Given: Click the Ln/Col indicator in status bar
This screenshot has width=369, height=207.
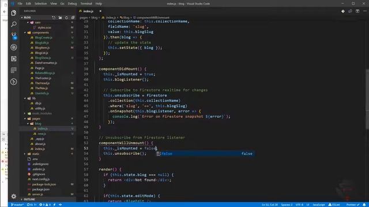Looking at the screenshot, I should click(x=270, y=205).
